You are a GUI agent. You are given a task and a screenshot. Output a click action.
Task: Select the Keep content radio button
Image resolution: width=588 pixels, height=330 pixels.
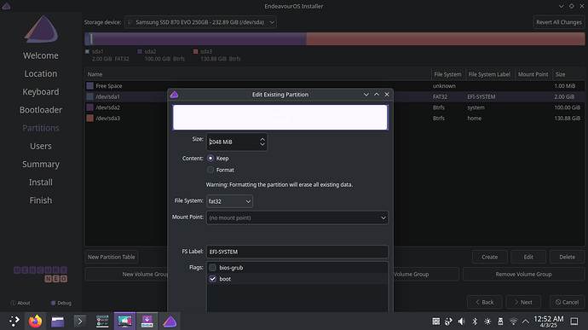tap(210, 159)
